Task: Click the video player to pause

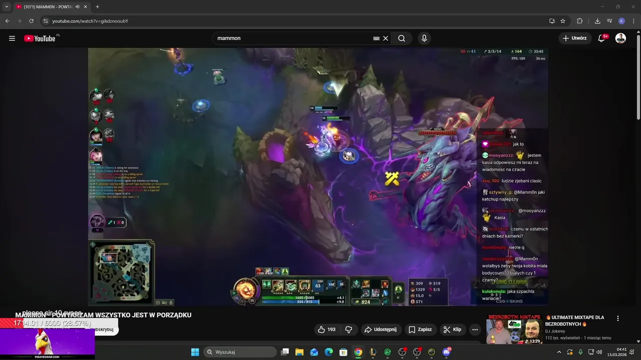Action: (x=318, y=176)
